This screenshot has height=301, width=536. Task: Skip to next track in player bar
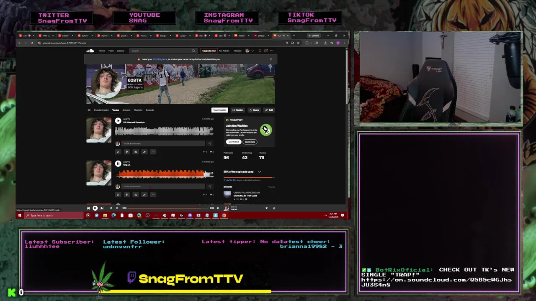pyautogui.click(x=102, y=208)
